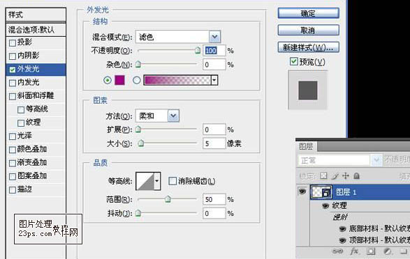The height and width of the screenshot is (259, 410).
Task: Select the solid color radio button
Action: coord(108,80)
